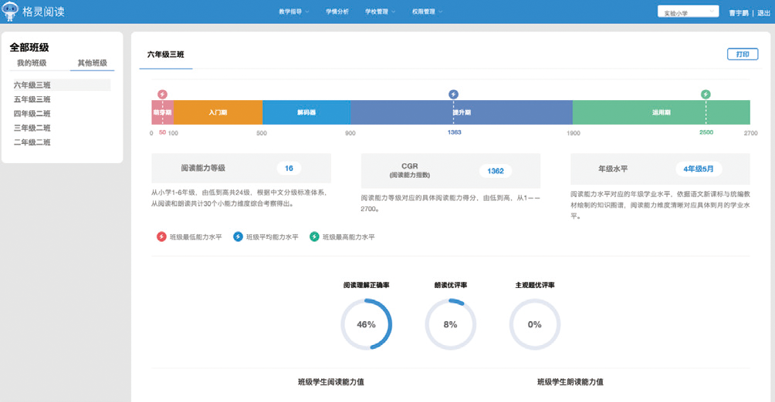The height and width of the screenshot is (402, 775).
Task: Click the green 班级最高能力水平 legend icon
Action: (x=314, y=236)
